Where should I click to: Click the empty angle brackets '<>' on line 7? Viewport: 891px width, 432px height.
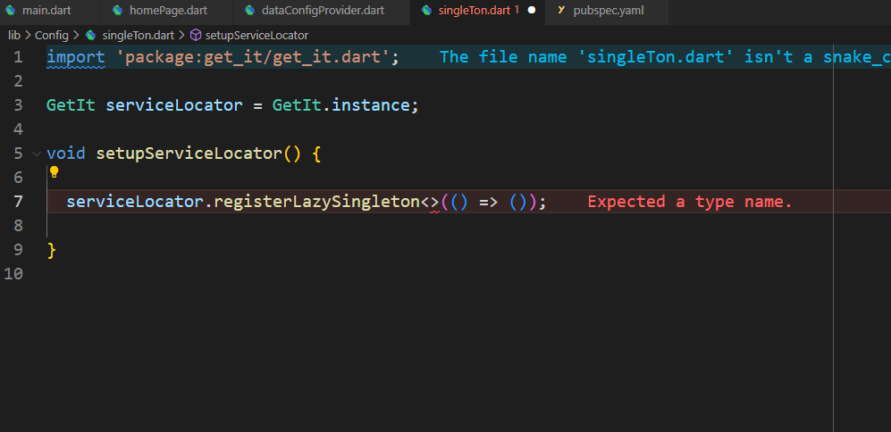pos(430,202)
